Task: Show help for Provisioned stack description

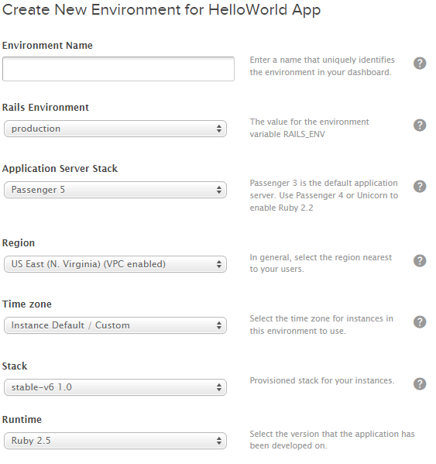Action: pos(420,383)
